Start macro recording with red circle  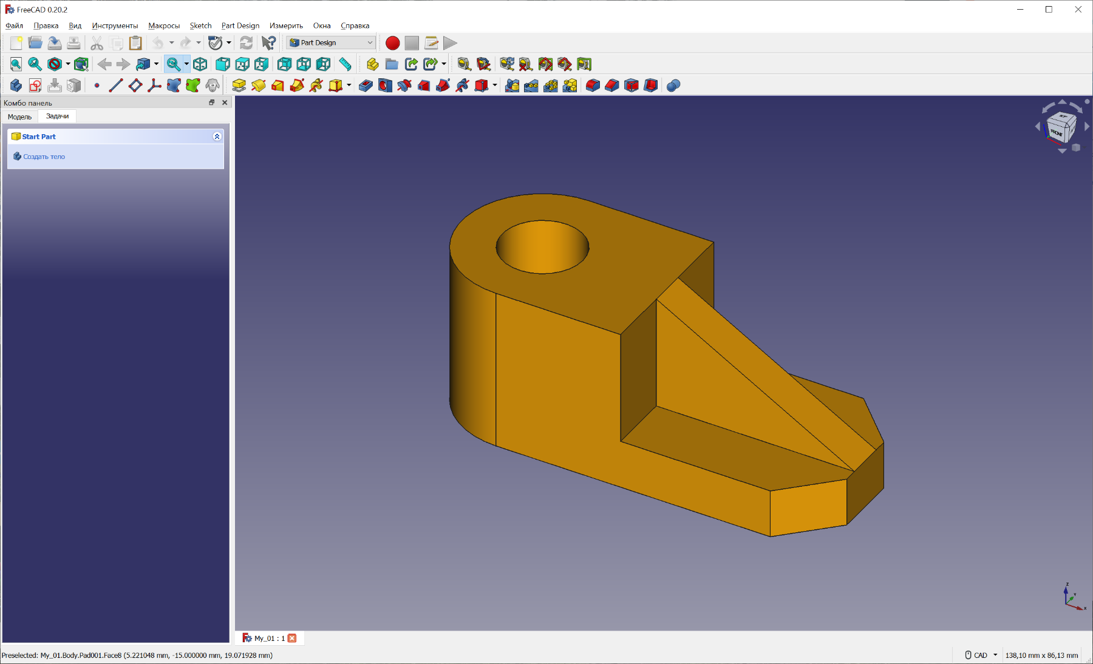pyautogui.click(x=392, y=43)
